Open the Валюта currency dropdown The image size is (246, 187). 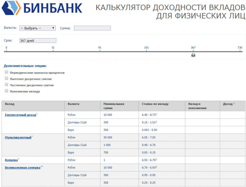pos(37,28)
